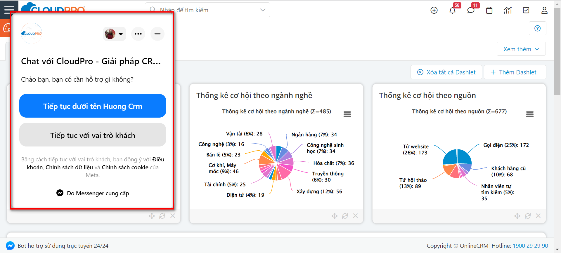Open the hamburger main menu
561x253 pixels.
click(x=9, y=9)
